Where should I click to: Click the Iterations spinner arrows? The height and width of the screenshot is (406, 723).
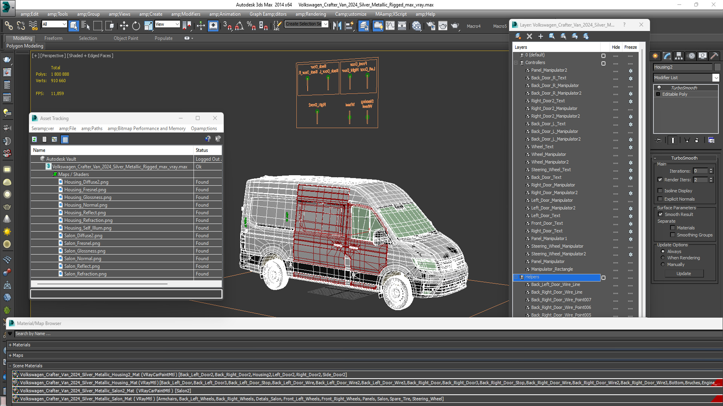[x=711, y=171]
